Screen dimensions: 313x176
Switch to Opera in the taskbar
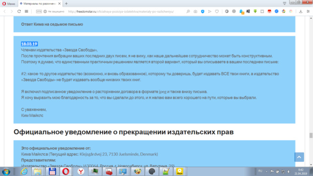click(66, 172)
